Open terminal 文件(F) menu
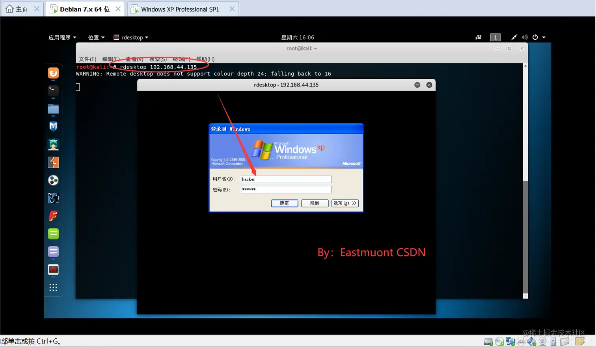The width and height of the screenshot is (596, 347). (88, 59)
